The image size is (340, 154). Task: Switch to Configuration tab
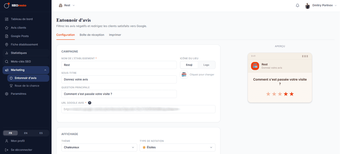click(x=65, y=35)
